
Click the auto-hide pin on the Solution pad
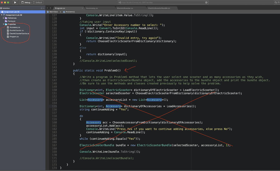point(42,8)
